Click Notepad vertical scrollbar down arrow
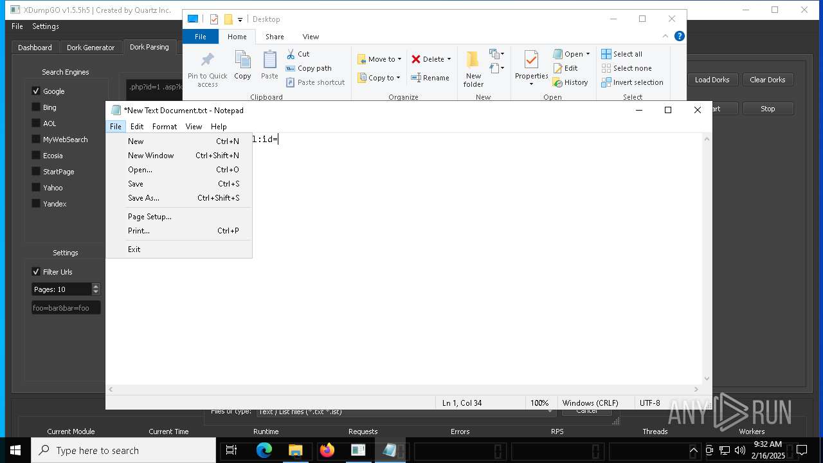The height and width of the screenshot is (463, 823). [707, 379]
